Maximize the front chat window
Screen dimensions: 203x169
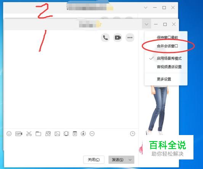165,24
